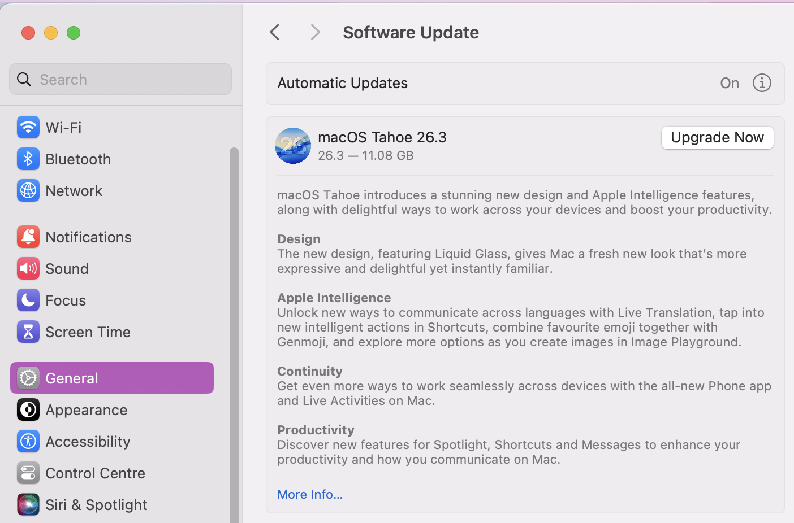Open Network settings
The height and width of the screenshot is (523, 794).
[x=74, y=190]
